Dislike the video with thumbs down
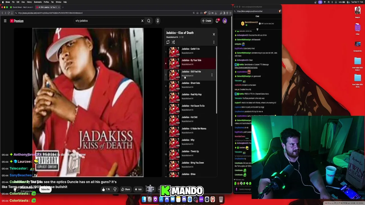Viewport: 365px width, 205px height. click(x=115, y=189)
